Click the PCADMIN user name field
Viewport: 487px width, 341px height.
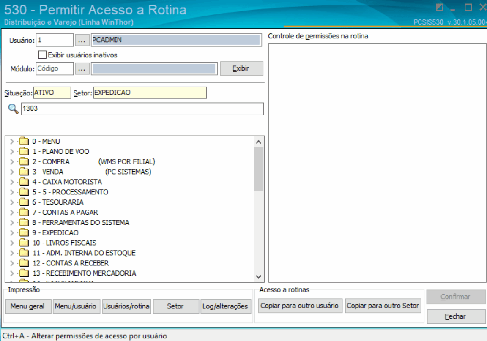coord(176,40)
